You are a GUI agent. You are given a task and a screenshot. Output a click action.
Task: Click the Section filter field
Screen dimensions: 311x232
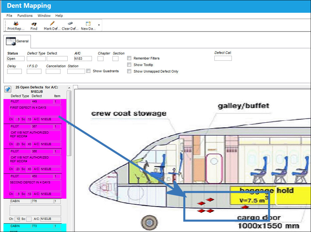point(115,59)
